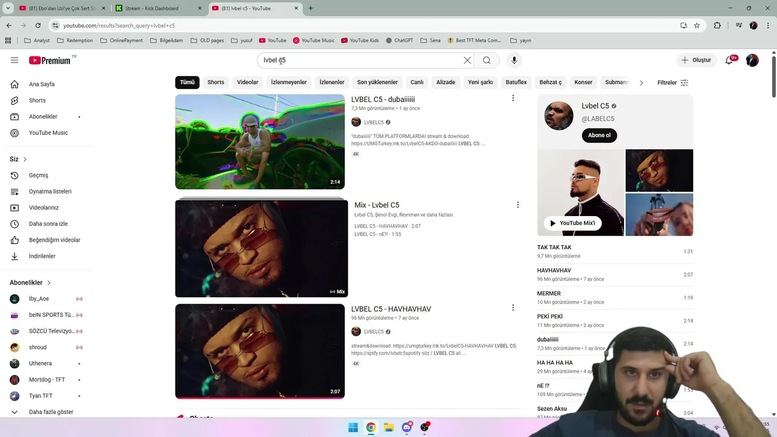Select the Alizade filter chip
This screenshot has height=437, width=777.
click(x=446, y=83)
